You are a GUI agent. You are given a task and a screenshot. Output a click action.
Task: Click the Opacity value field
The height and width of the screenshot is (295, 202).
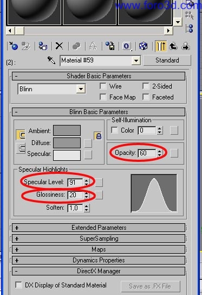click(x=147, y=153)
